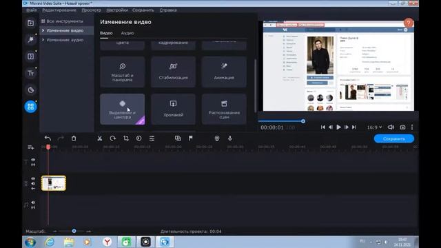Open the stickers clock-shaped sidebar tab
Viewport: 441px width, 248px height.
(x=30, y=90)
